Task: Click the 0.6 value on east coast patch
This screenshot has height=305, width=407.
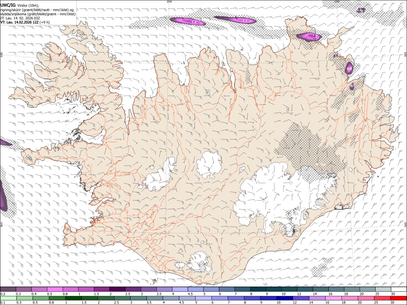Action: tap(349, 69)
